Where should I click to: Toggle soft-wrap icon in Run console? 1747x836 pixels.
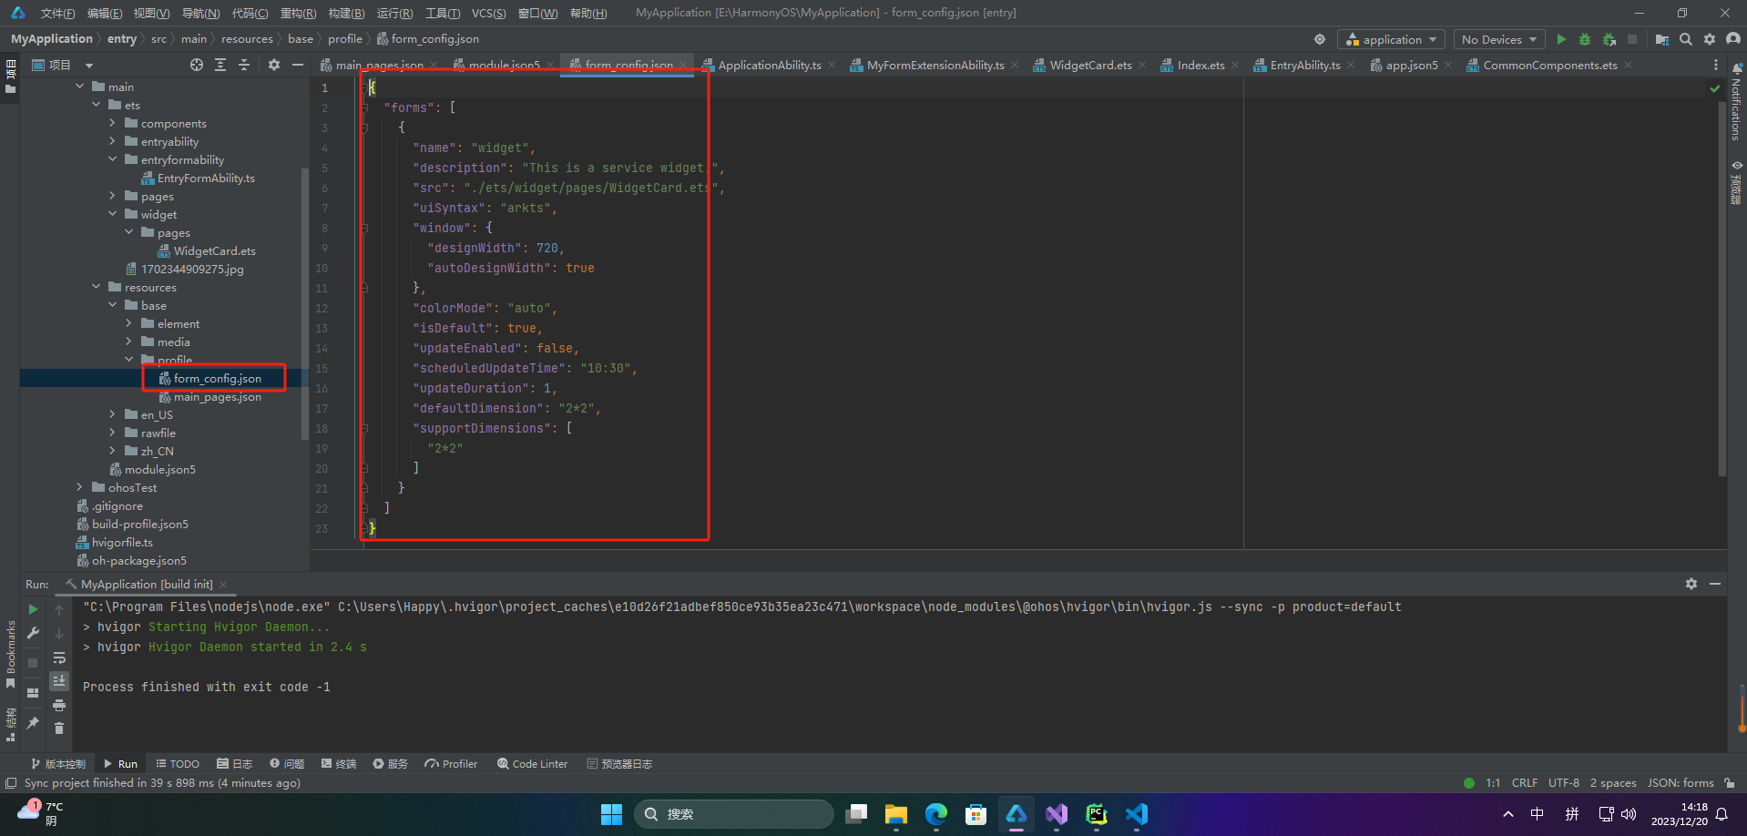(59, 658)
